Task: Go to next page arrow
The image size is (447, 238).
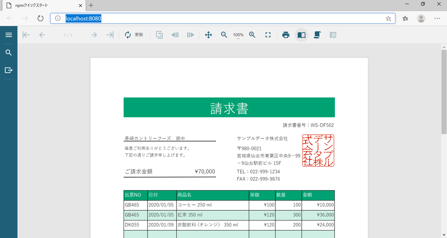Action: (x=94, y=35)
